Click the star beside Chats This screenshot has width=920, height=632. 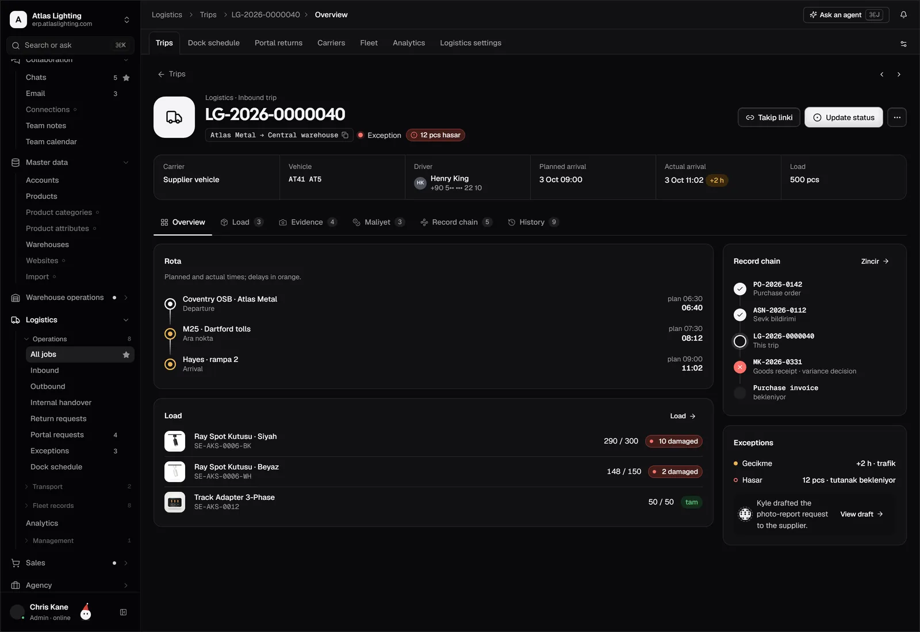[126, 78]
